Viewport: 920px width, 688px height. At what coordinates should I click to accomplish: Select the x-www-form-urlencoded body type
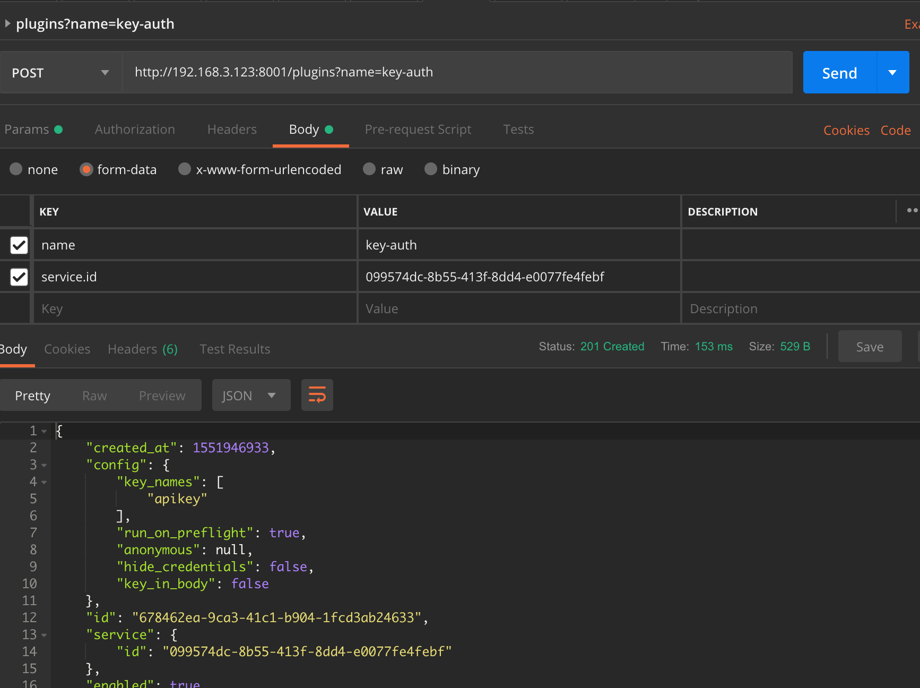(185, 169)
